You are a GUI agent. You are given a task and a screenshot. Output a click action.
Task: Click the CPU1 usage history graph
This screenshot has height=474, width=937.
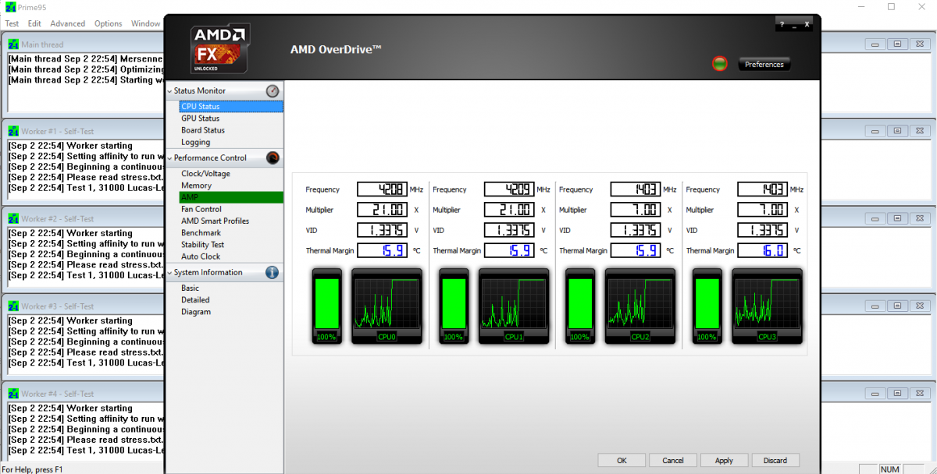[x=513, y=306]
